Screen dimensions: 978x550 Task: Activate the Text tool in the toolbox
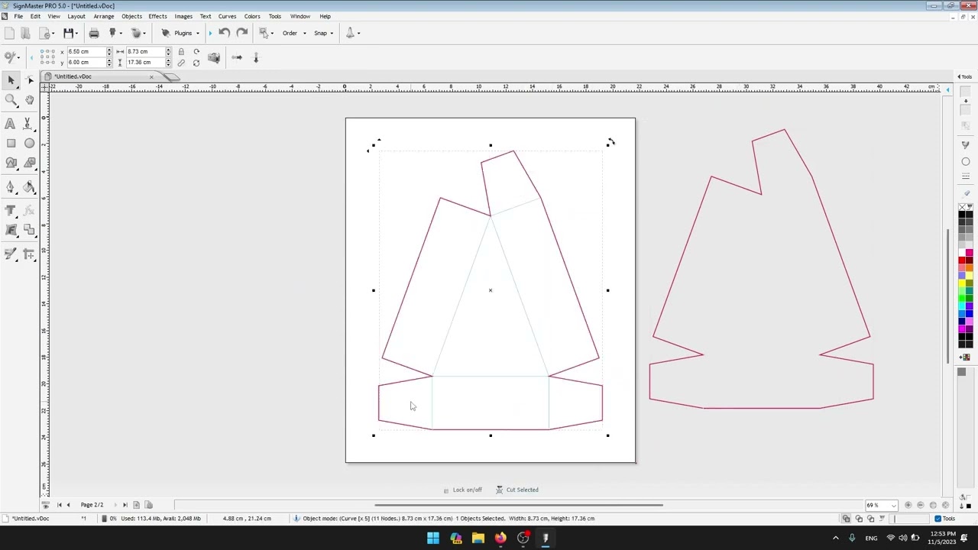pos(10,124)
